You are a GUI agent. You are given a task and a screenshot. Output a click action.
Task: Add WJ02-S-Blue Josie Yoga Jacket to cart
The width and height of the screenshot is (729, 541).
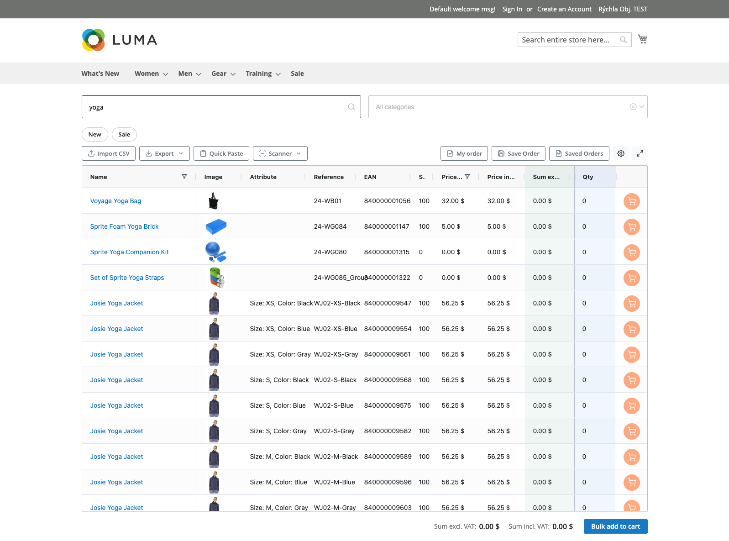(x=632, y=405)
